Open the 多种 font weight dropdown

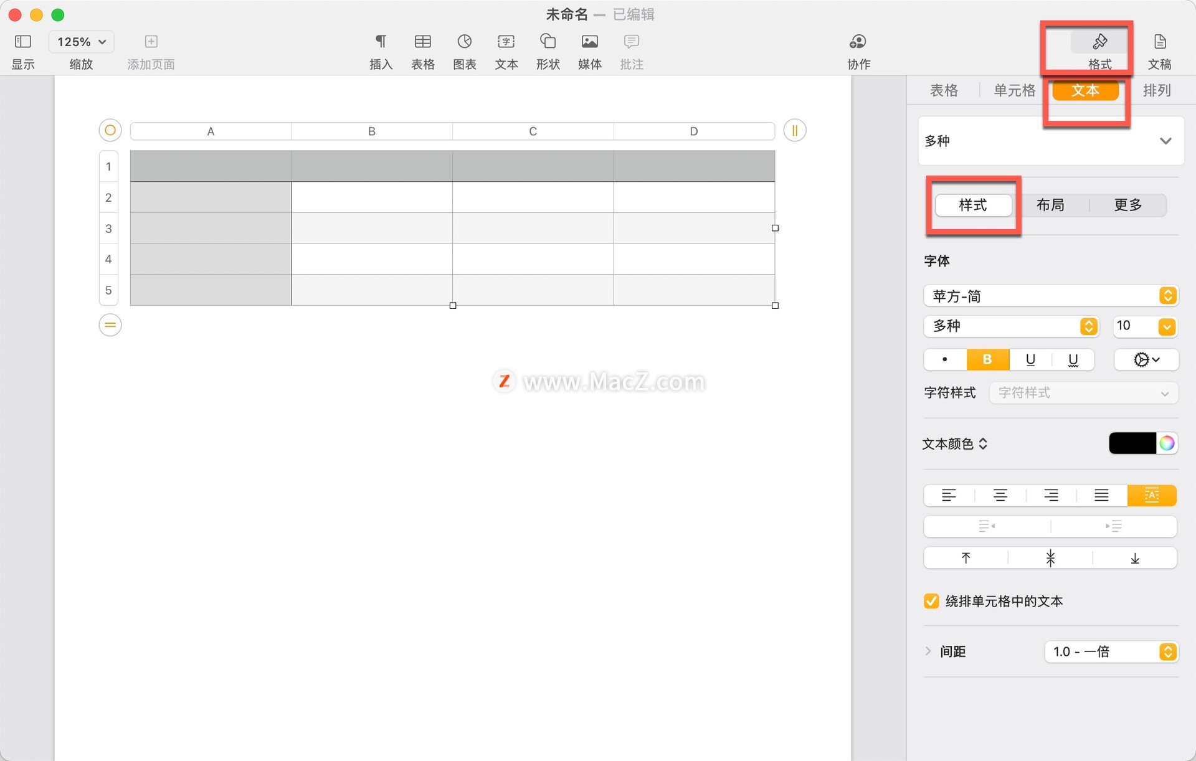[1011, 326]
